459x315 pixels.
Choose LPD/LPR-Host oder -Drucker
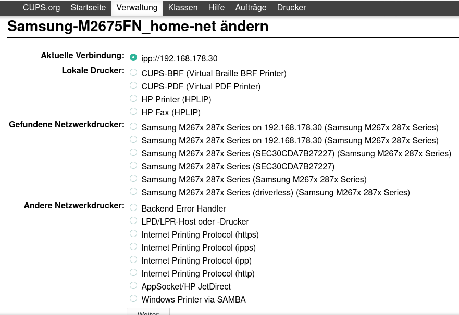pyautogui.click(x=134, y=221)
